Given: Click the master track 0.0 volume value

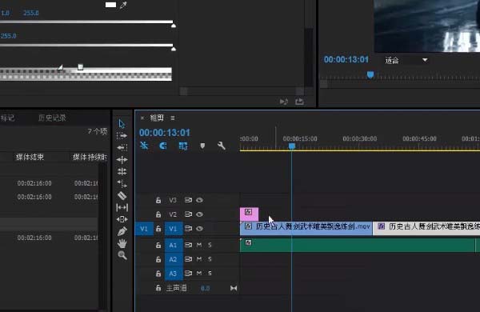Looking at the screenshot, I should [206, 288].
